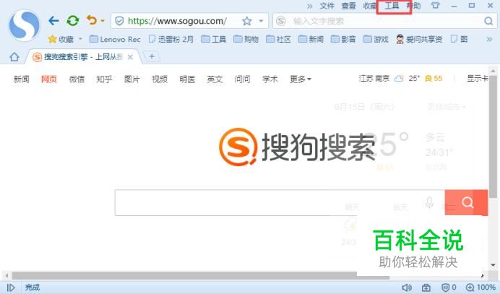Image resolution: width=500 pixels, height=294 pixels.
Task: Open the 游戏 bookmark folder
Action: [x=376, y=39]
